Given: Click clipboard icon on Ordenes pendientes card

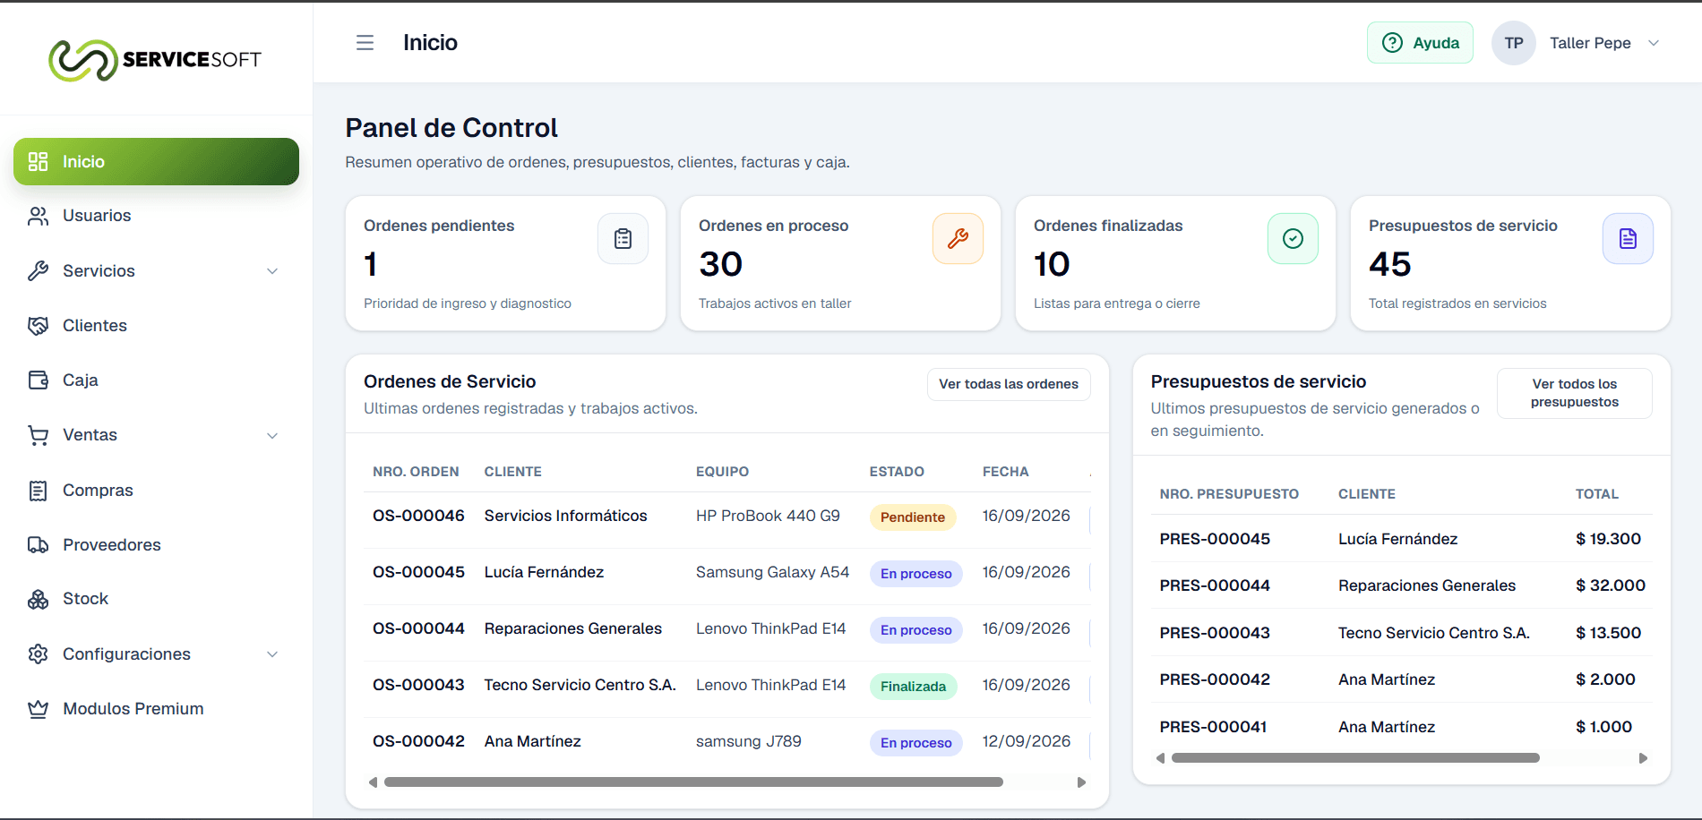Looking at the screenshot, I should 623,239.
